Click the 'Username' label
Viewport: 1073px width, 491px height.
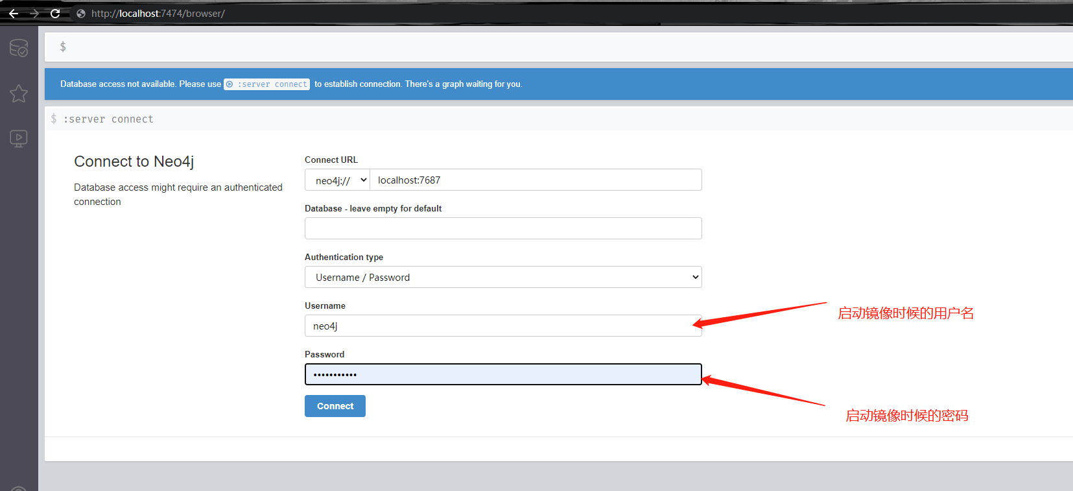click(325, 305)
